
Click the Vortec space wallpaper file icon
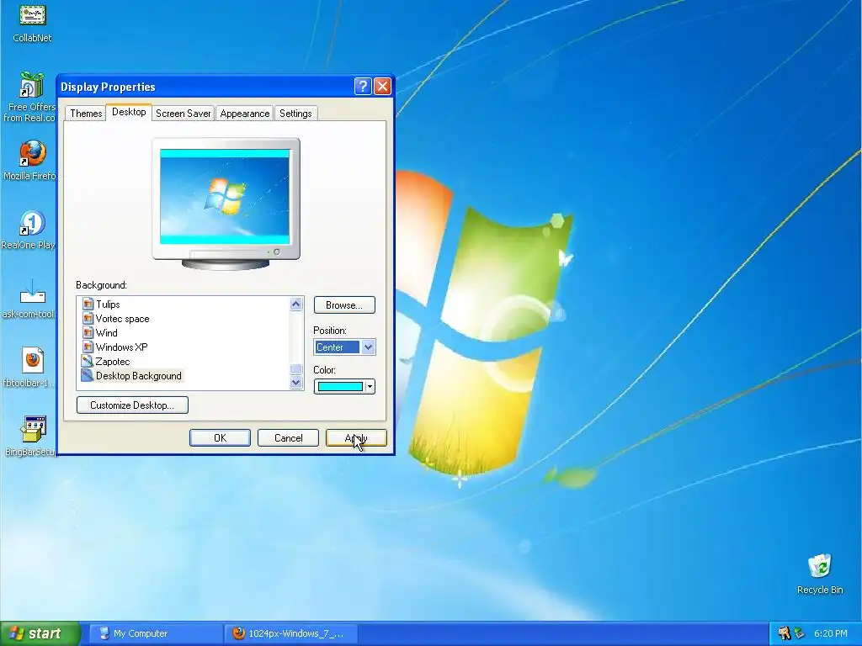[x=88, y=318]
